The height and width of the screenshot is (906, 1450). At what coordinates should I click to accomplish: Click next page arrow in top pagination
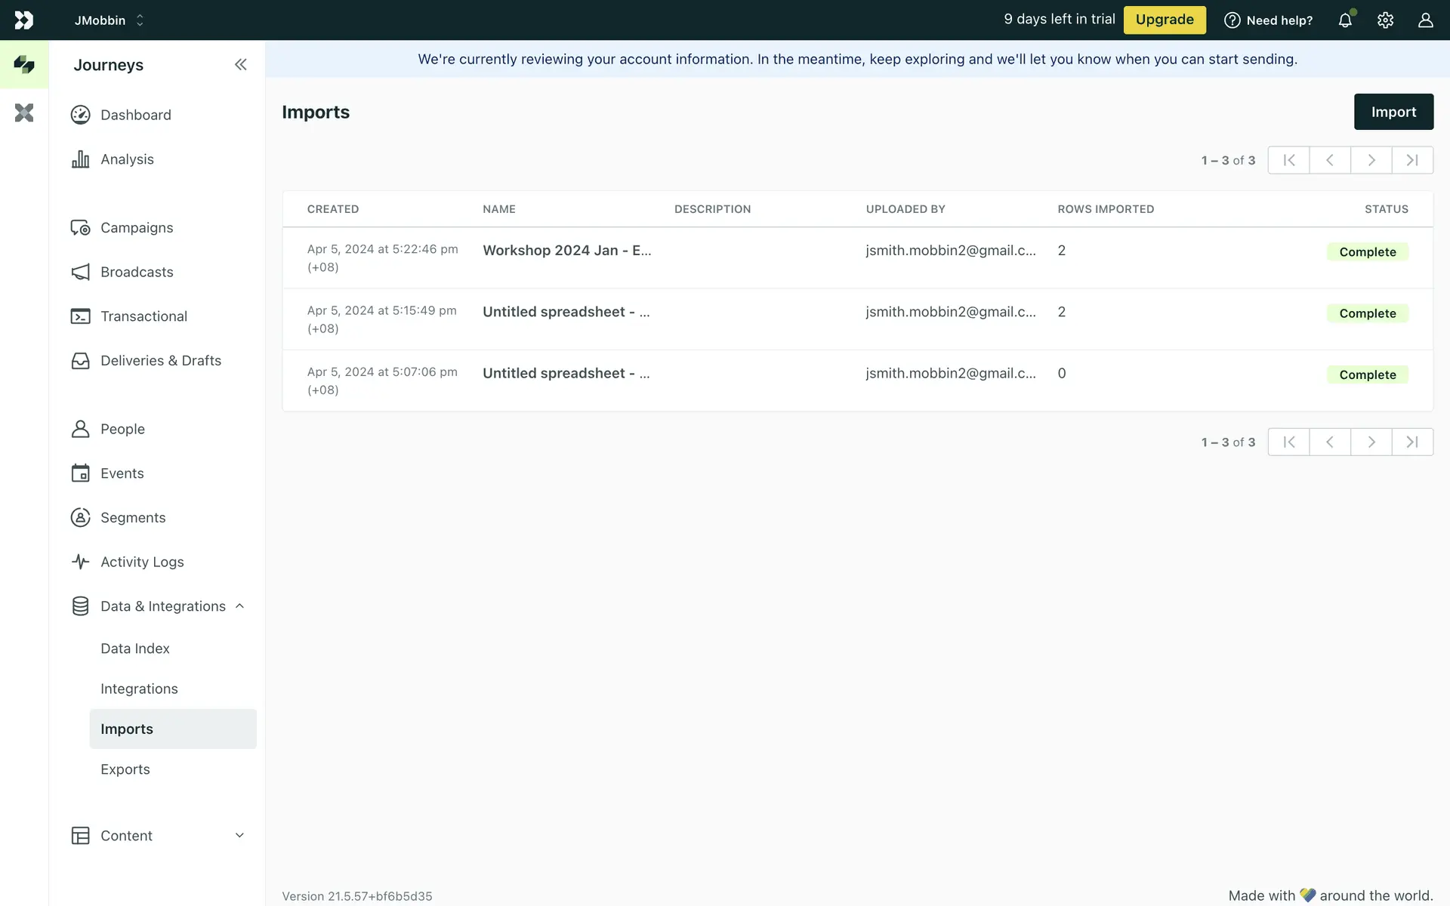click(1371, 160)
